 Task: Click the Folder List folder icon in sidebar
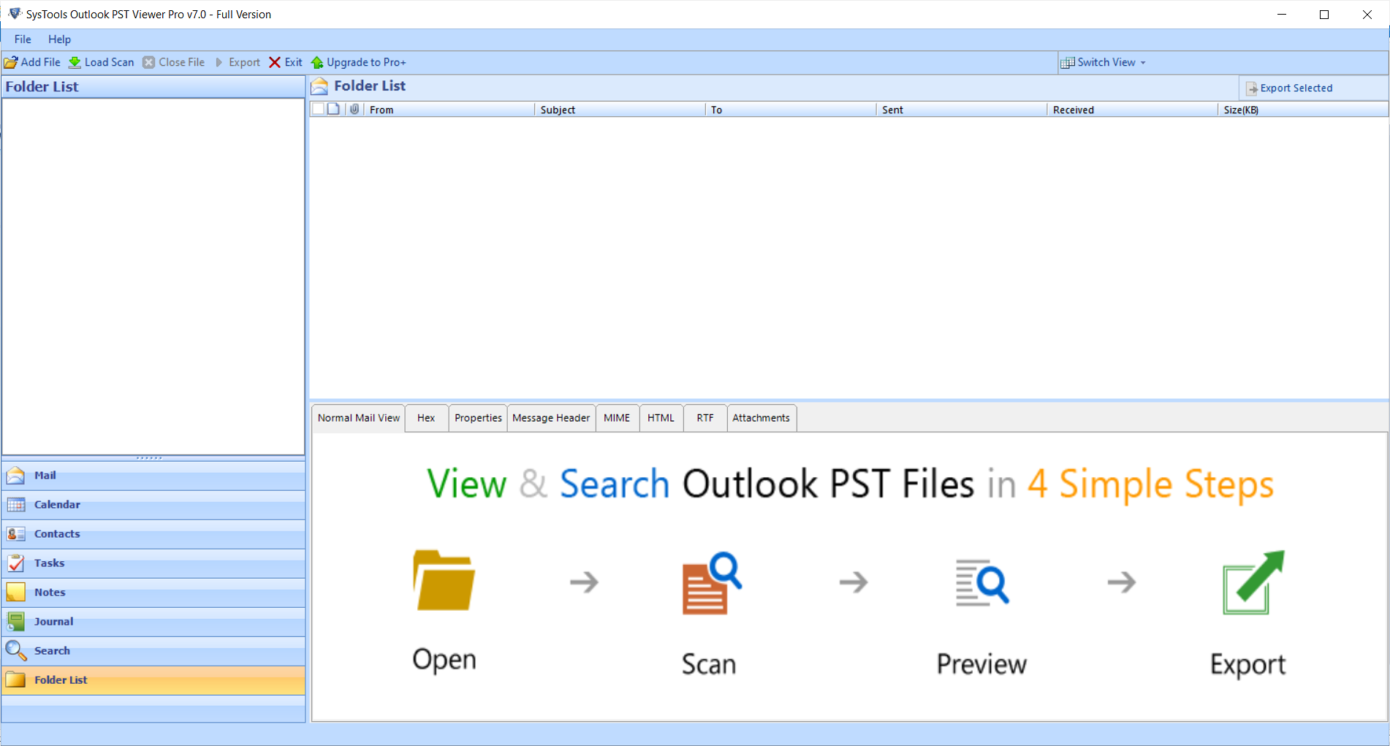click(15, 680)
